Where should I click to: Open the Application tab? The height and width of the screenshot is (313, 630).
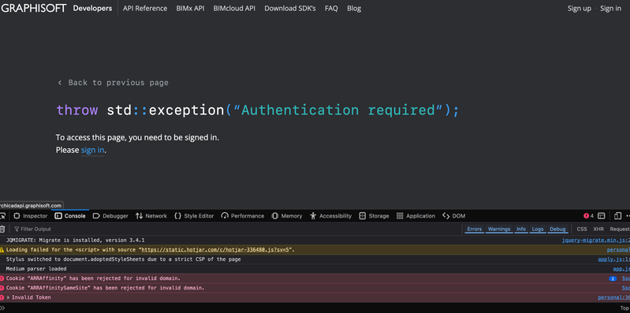point(416,216)
